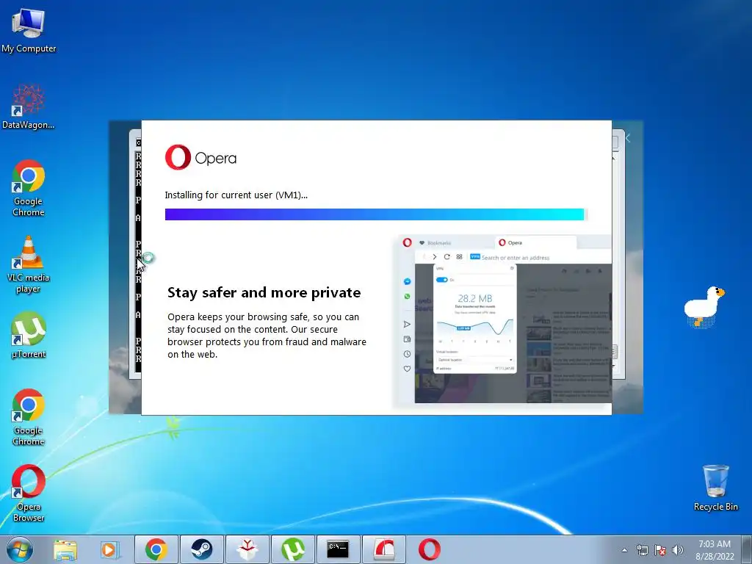Click the Opera VPN preview image
Image resolution: width=752 pixels, height=564 pixels.
503,319
